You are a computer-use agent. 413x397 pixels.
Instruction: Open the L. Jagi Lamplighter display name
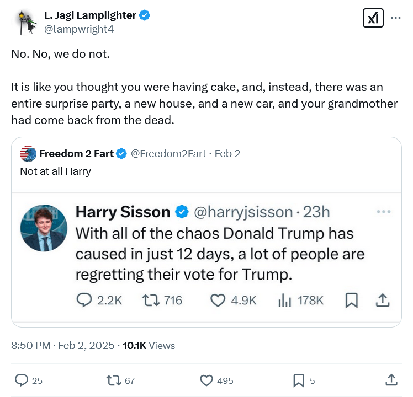point(90,15)
